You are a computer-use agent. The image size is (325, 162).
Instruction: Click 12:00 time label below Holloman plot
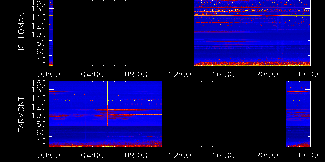pos(180,75)
